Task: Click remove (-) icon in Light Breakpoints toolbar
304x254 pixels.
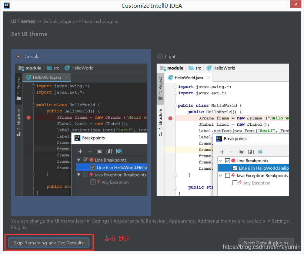Action: pos(232,152)
